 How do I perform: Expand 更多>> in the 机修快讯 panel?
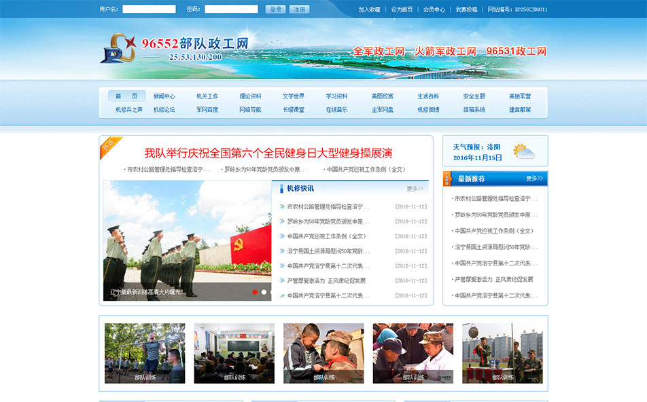tap(415, 189)
